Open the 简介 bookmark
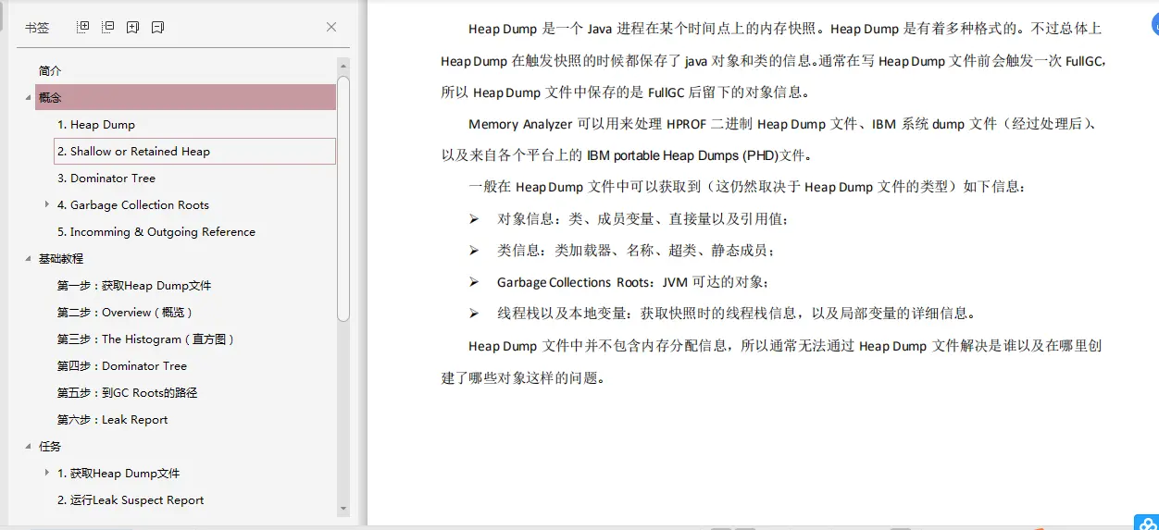 click(50, 70)
